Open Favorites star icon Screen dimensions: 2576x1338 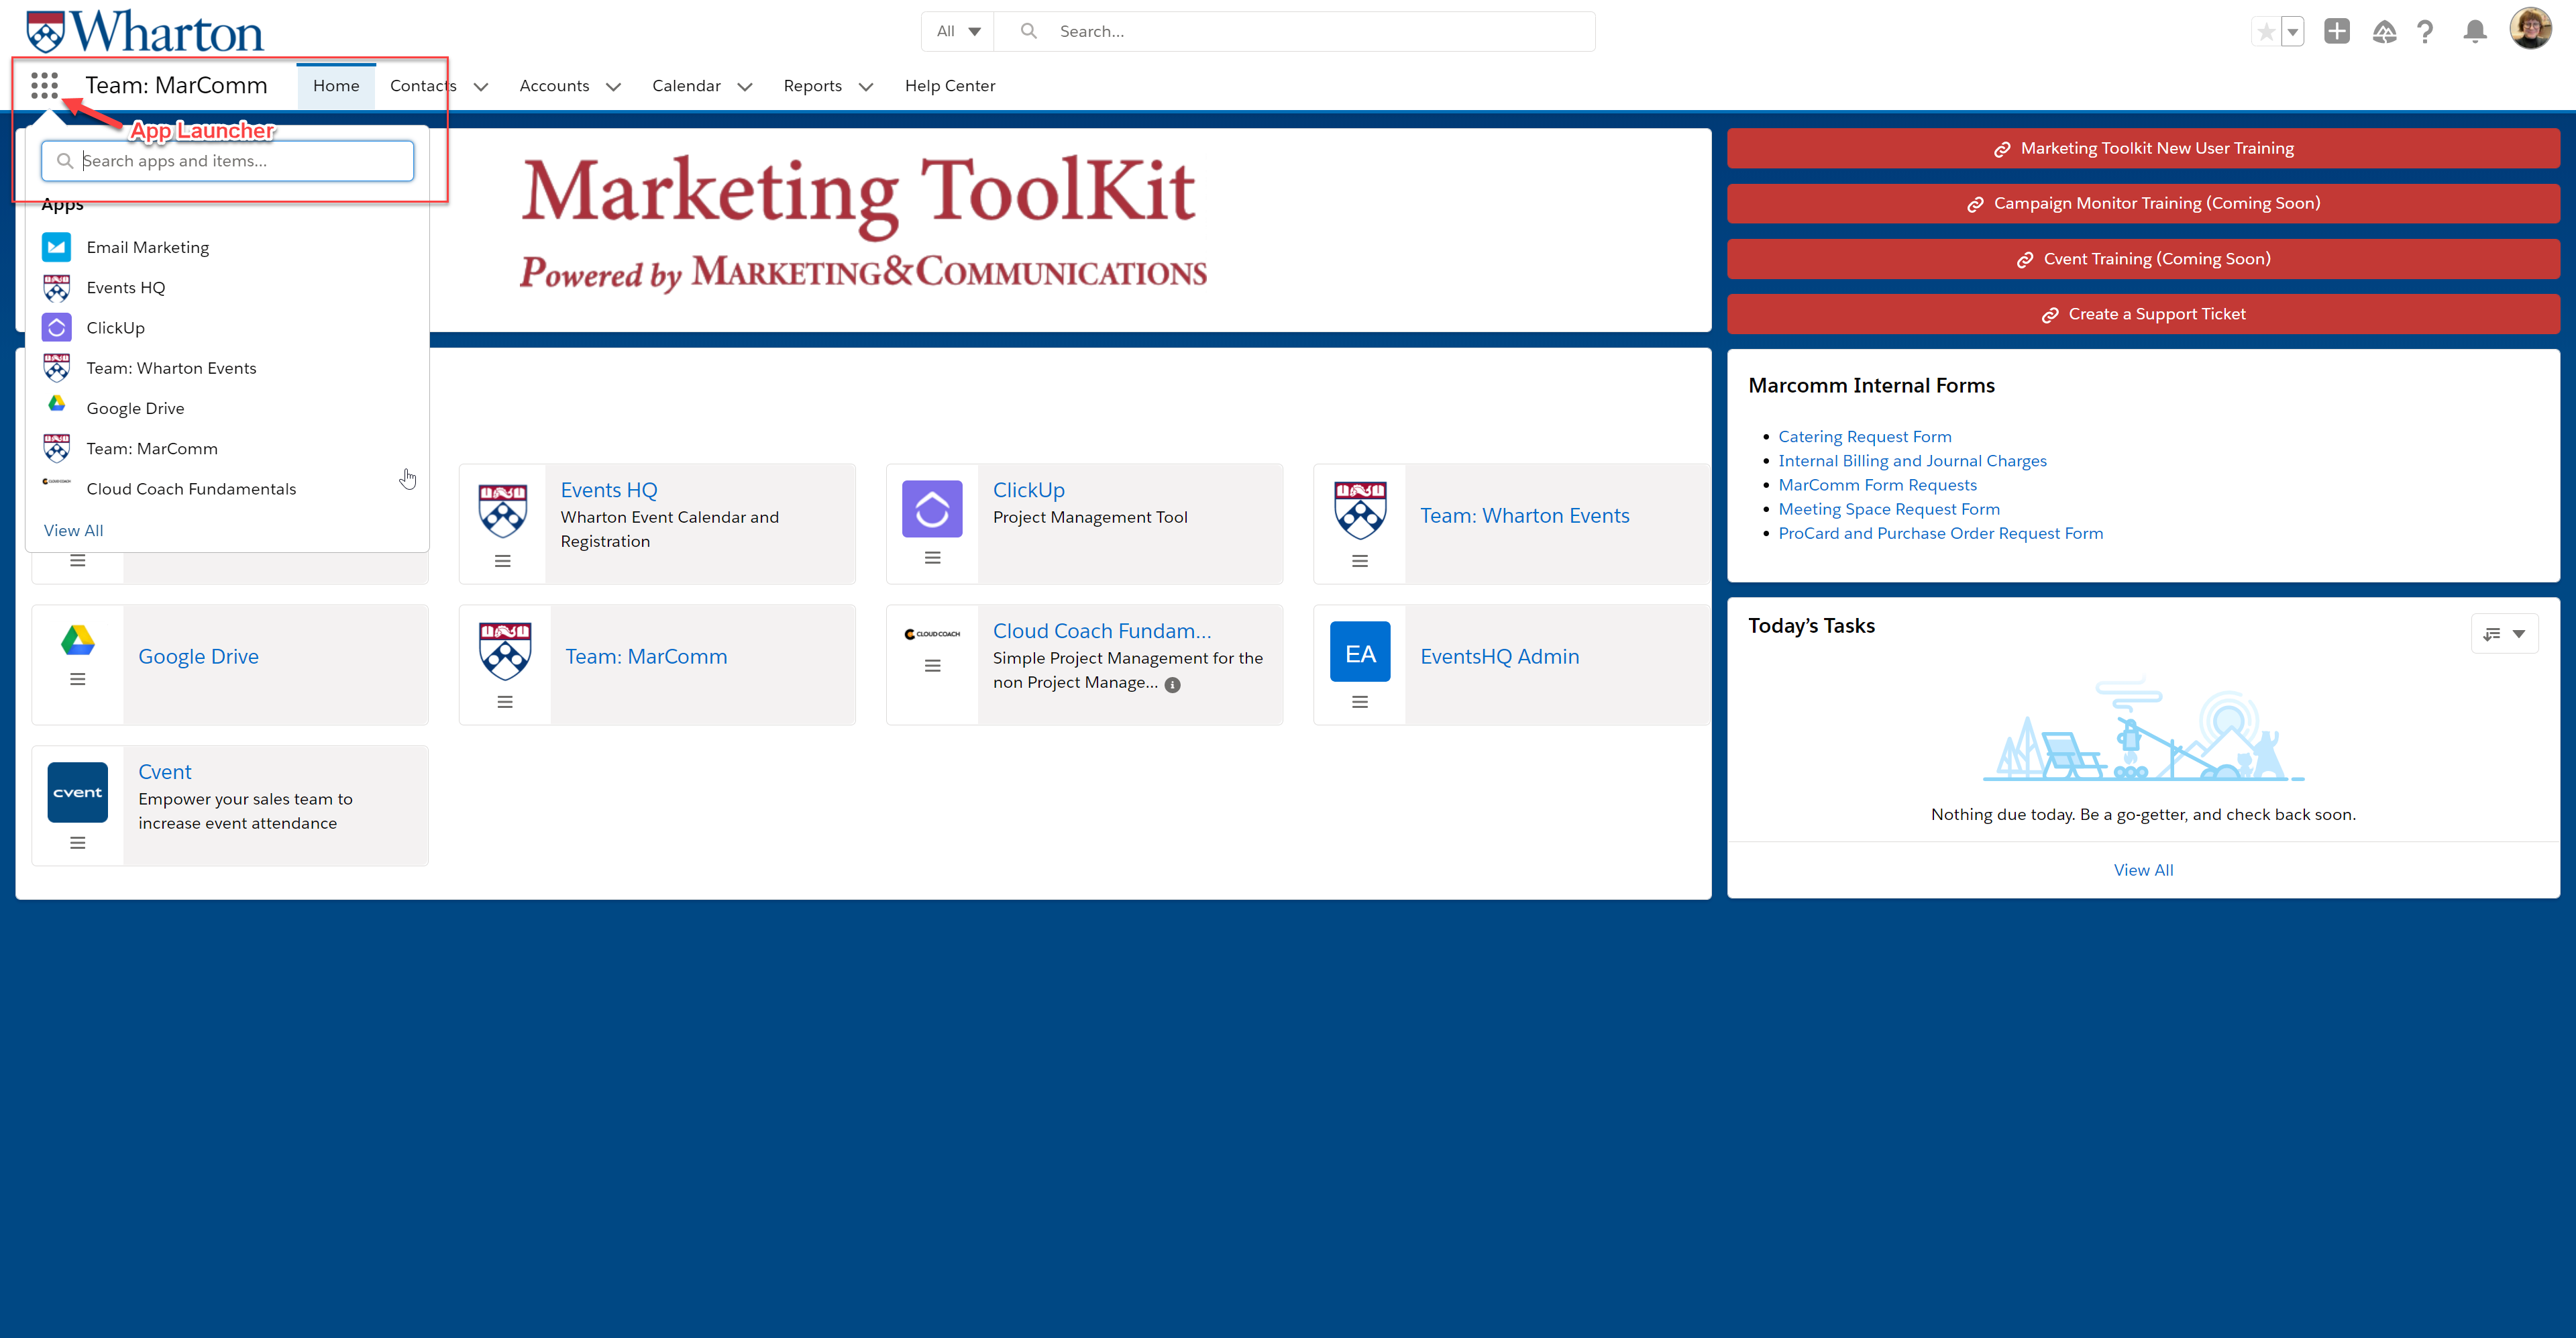point(2266,32)
